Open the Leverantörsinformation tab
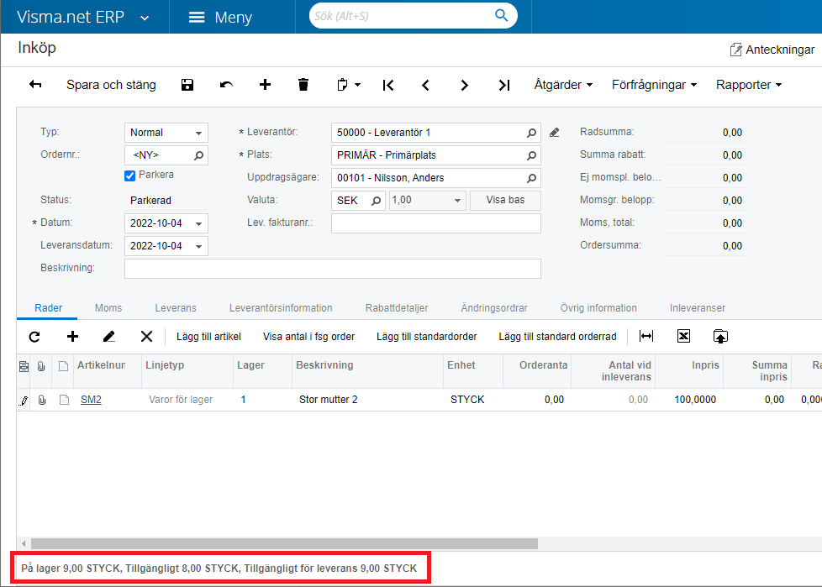 281,308
